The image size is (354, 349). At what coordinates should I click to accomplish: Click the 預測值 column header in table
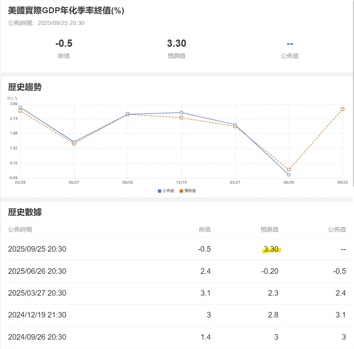(269, 229)
